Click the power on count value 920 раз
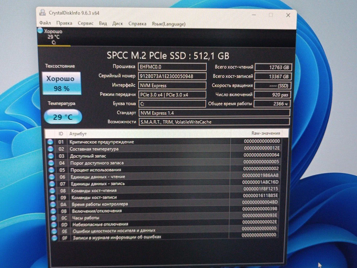The image size is (357, 268). point(272,95)
